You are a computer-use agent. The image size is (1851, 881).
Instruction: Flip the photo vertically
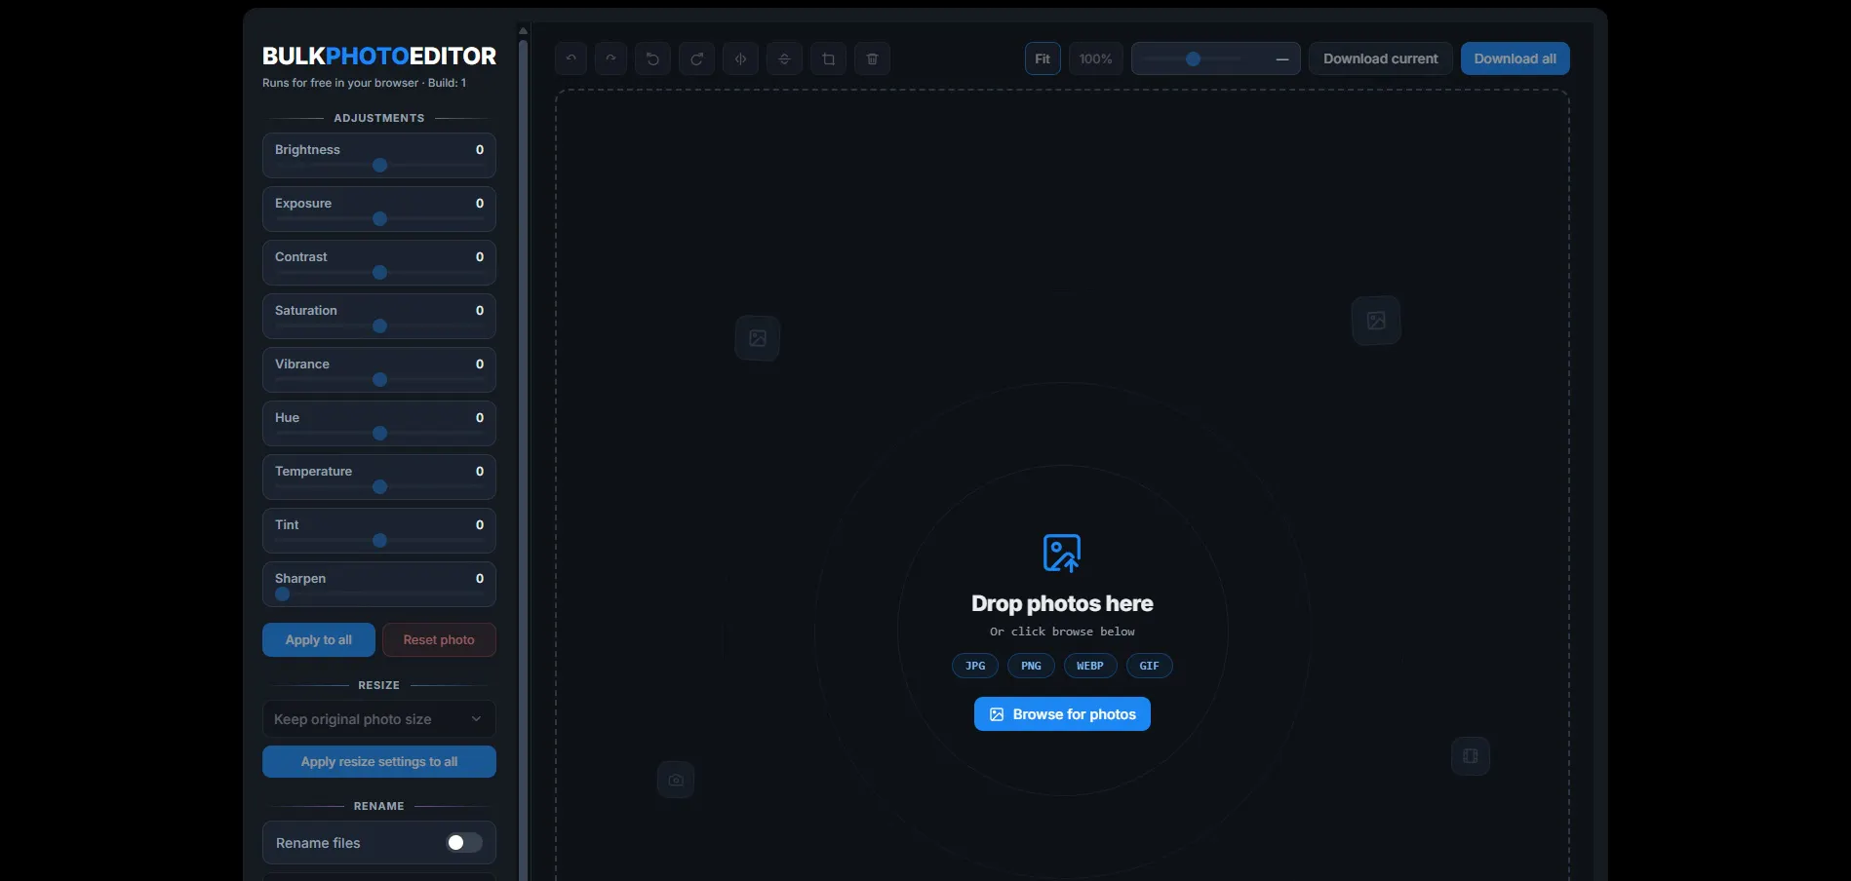click(784, 58)
